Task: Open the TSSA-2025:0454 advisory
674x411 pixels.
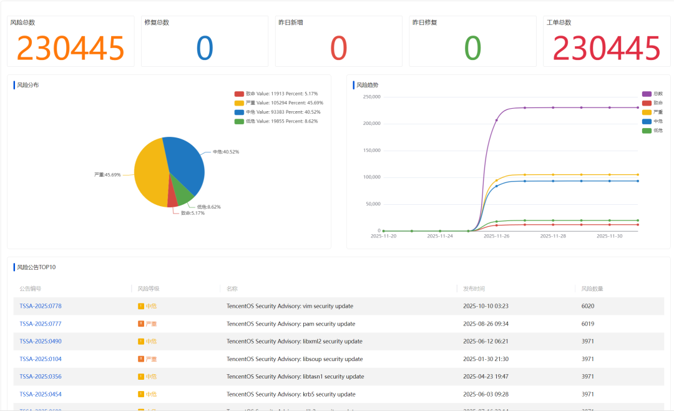Action: pyautogui.click(x=41, y=394)
